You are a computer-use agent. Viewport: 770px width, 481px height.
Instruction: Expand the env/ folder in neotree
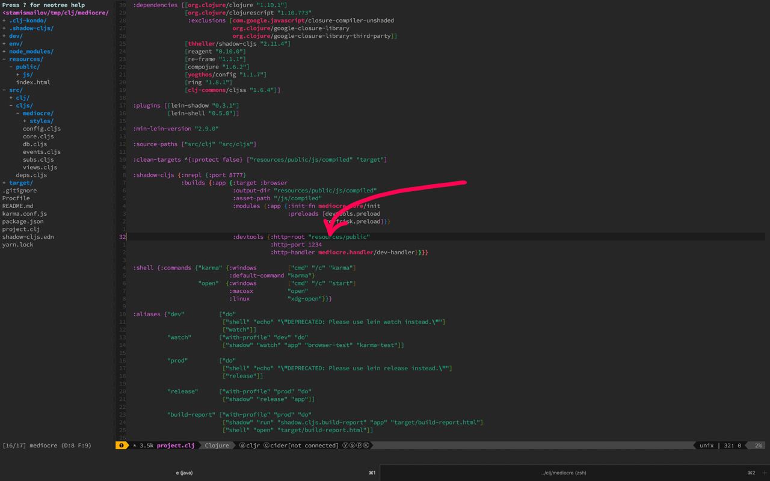pos(12,44)
